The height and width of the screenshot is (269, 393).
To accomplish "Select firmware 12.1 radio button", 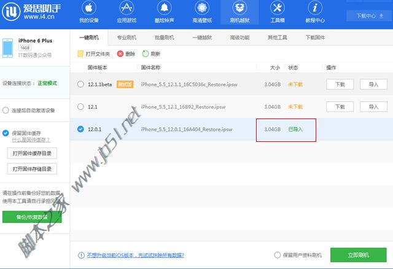I will [80, 106].
